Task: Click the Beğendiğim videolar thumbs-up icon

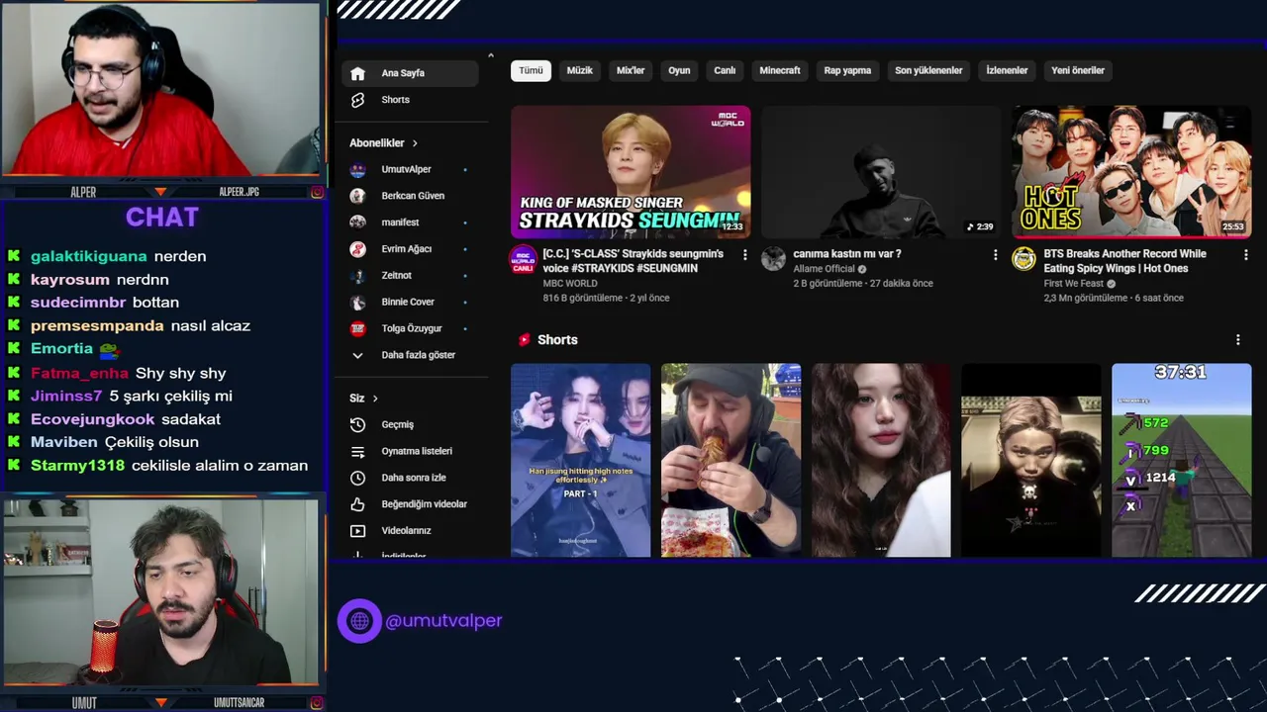Action: [357, 504]
